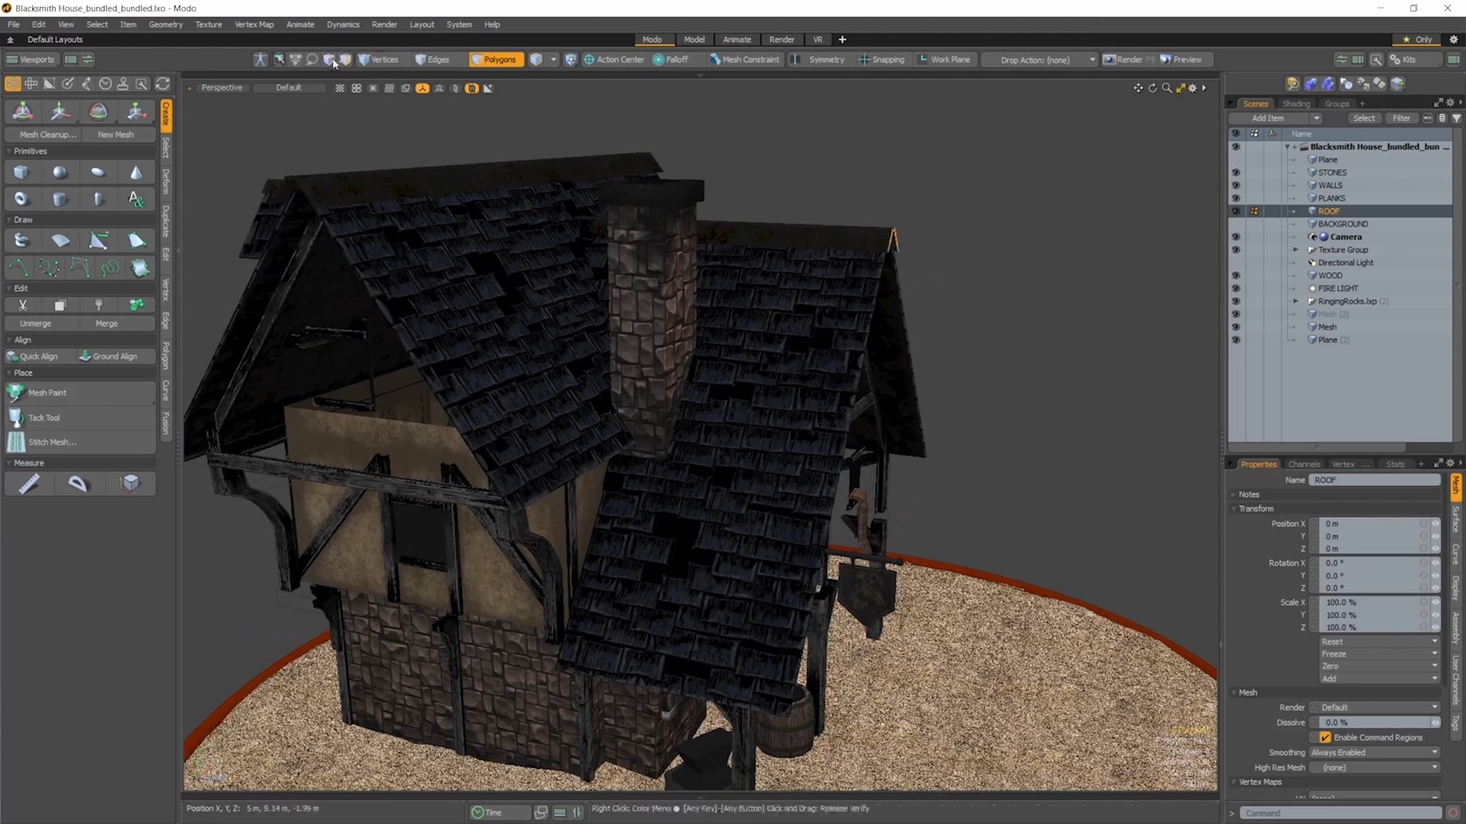Viewport: 1466px width, 824px height.
Task: Toggle visibility of the WALLS item
Action: coord(1236,186)
